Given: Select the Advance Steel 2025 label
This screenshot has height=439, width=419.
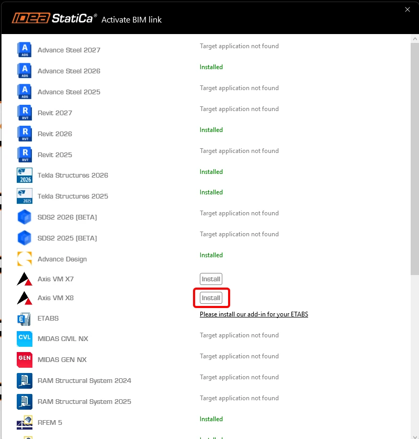Looking at the screenshot, I should pyautogui.click(x=69, y=92).
